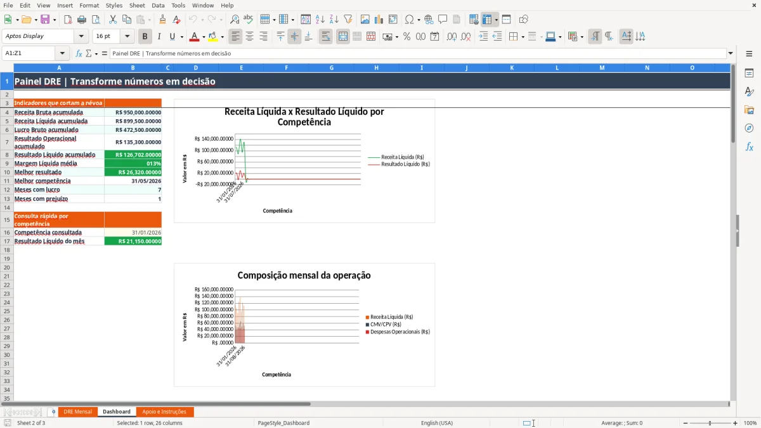
Task: Click the AutoFilter funnel icon
Action: 348,20
